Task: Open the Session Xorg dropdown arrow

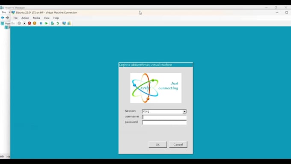Action: (184, 111)
